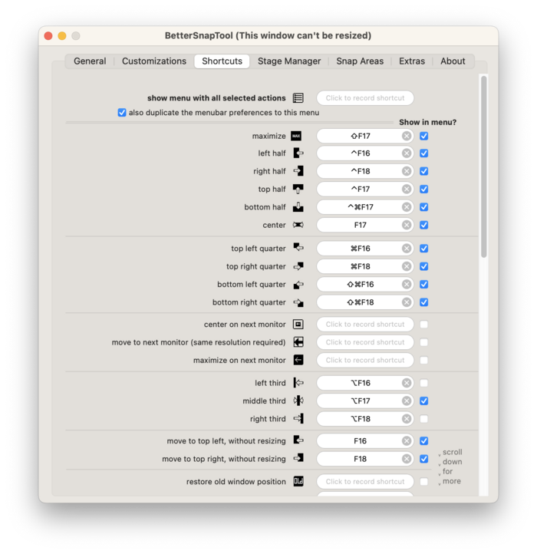Screen dimensions: 537x554
Task: Click the left third shortcut field ⌥F16
Action: (365, 383)
